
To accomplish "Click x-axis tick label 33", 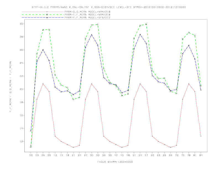I will [98, 155].
